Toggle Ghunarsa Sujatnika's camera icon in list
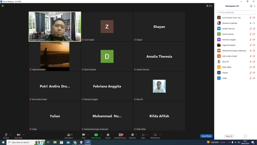 pyautogui.click(x=254, y=23)
